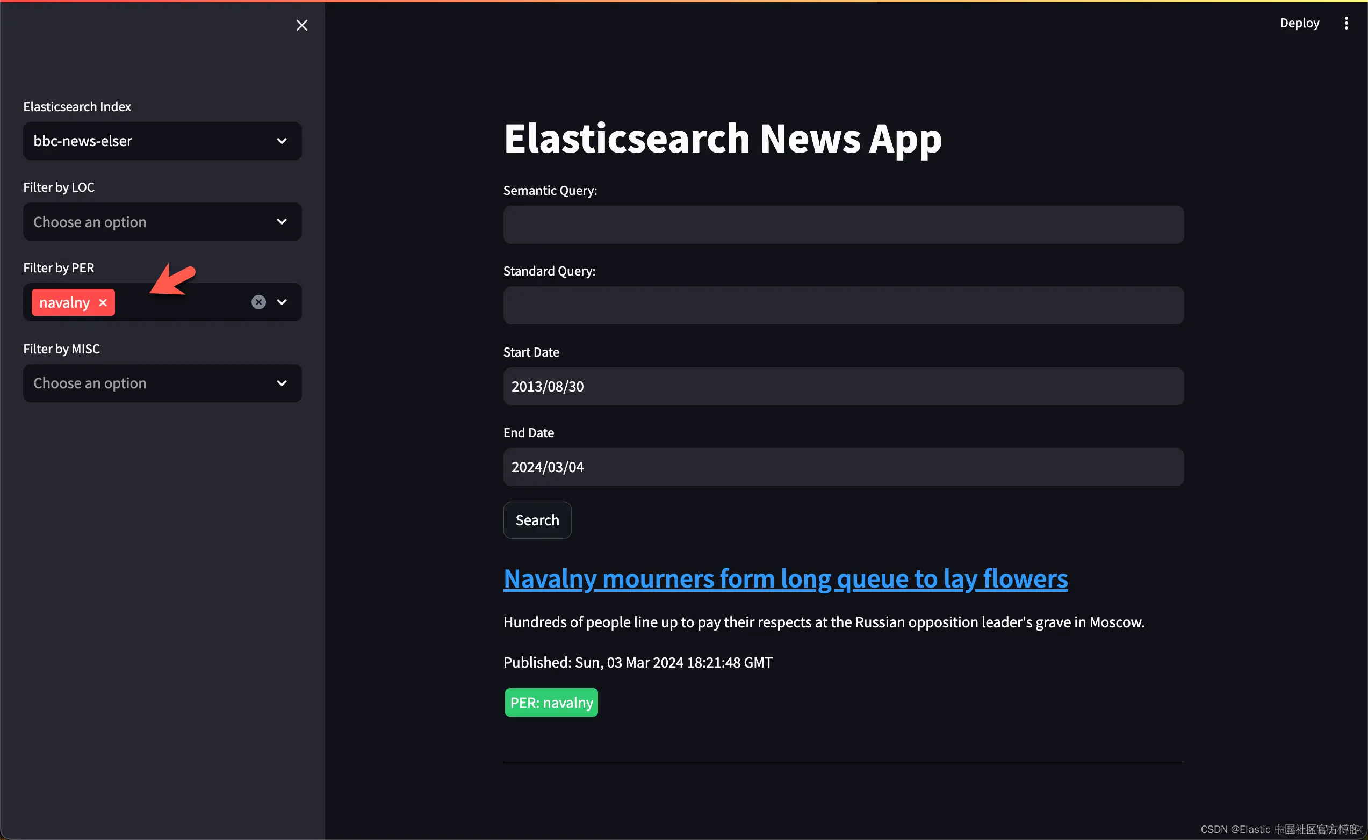
Task: Click the navalny chip in PER filter
Action: point(64,302)
